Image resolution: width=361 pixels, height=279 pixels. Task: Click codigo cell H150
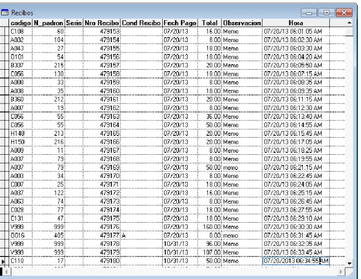pyautogui.click(x=20, y=142)
